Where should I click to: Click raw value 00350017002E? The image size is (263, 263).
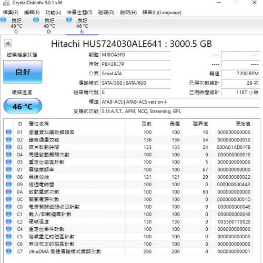click(x=234, y=221)
